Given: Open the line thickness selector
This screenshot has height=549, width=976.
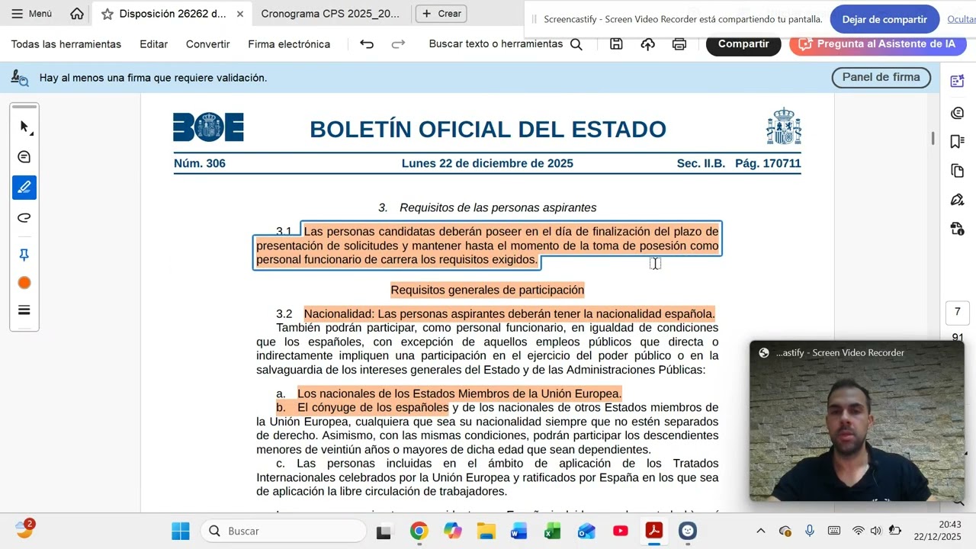Looking at the screenshot, I should (24, 310).
